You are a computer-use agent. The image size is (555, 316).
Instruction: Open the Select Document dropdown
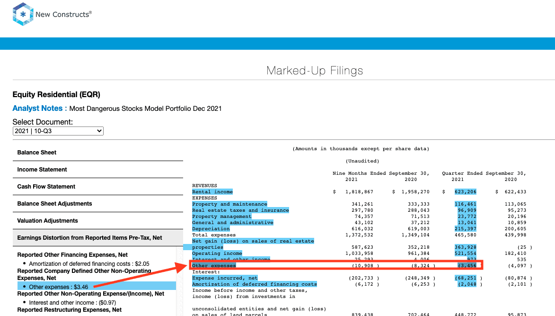point(58,131)
